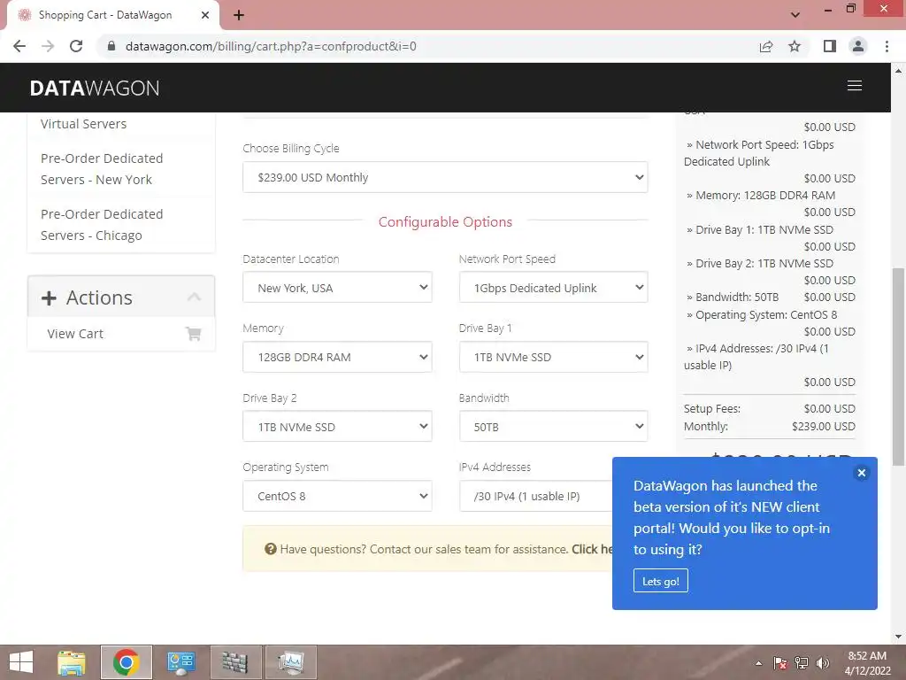The image size is (906, 680).
Task: Click 'Bandwidth: 50TB' summary line
Action: 732,297
